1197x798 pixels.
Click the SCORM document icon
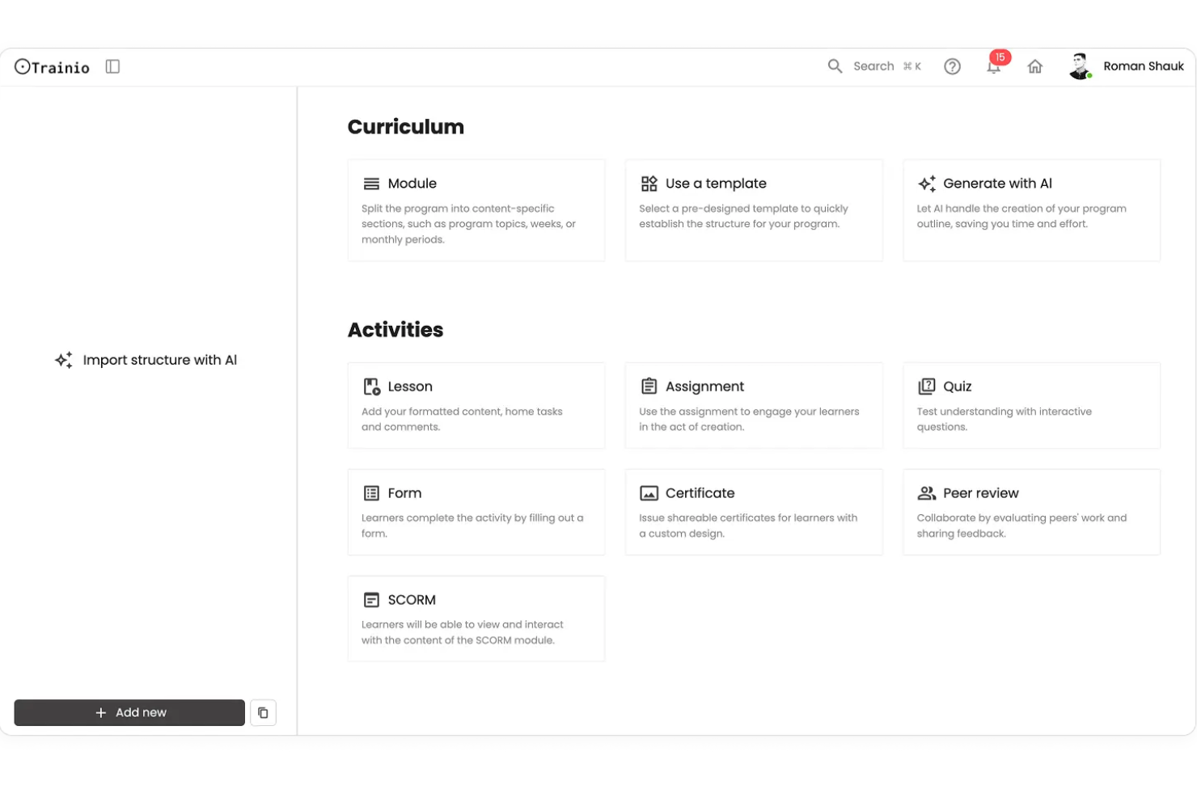(x=370, y=599)
